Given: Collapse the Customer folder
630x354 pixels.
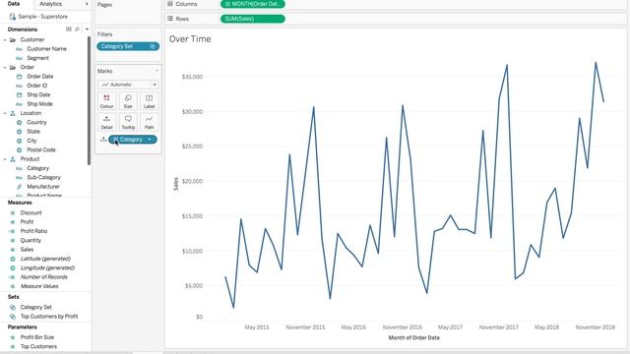Looking at the screenshot, I should (x=4, y=39).
